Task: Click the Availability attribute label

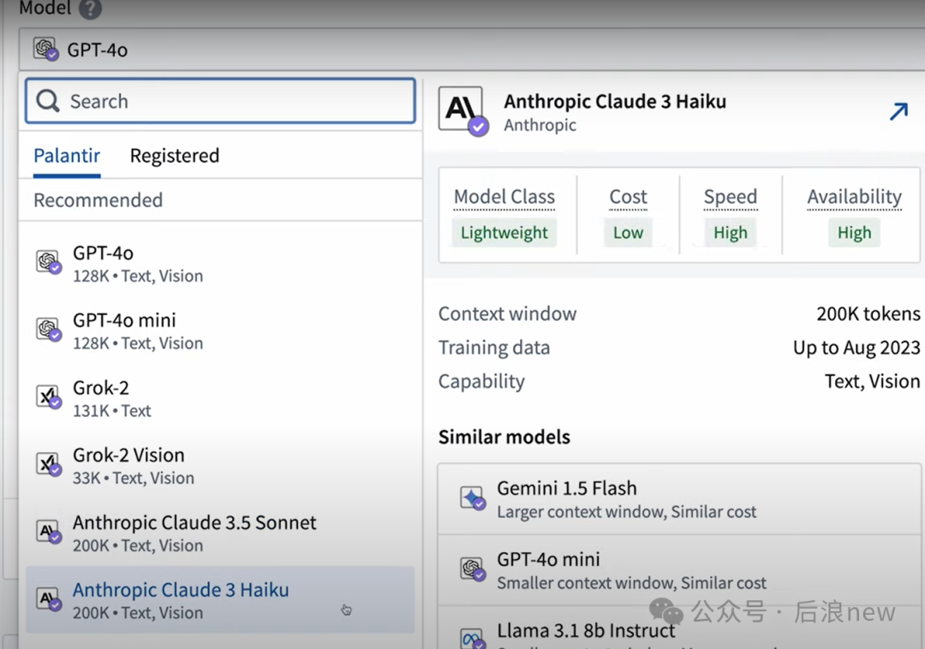Action: pos(854,197)
